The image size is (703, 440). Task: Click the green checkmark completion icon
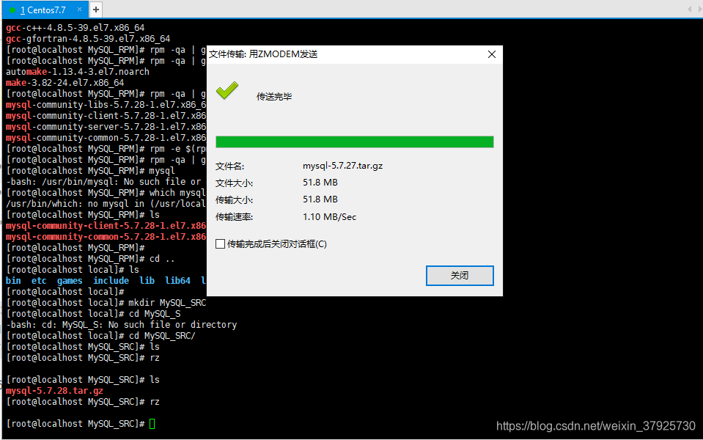click(227, 90)
